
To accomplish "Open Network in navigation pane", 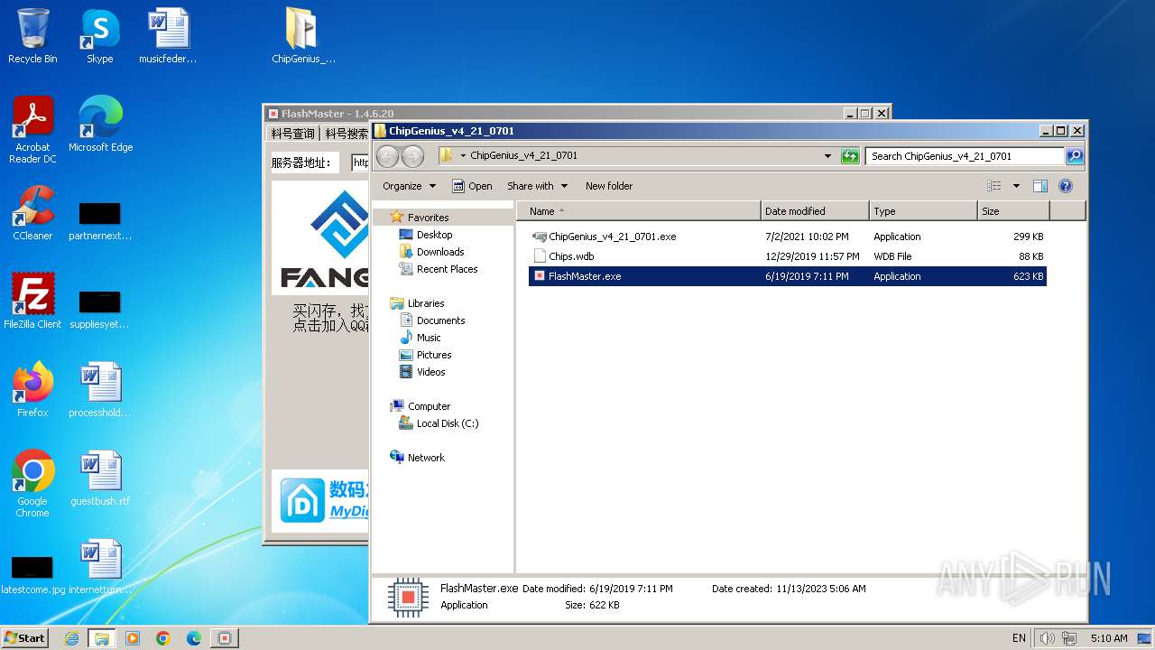I will (426, 458).
